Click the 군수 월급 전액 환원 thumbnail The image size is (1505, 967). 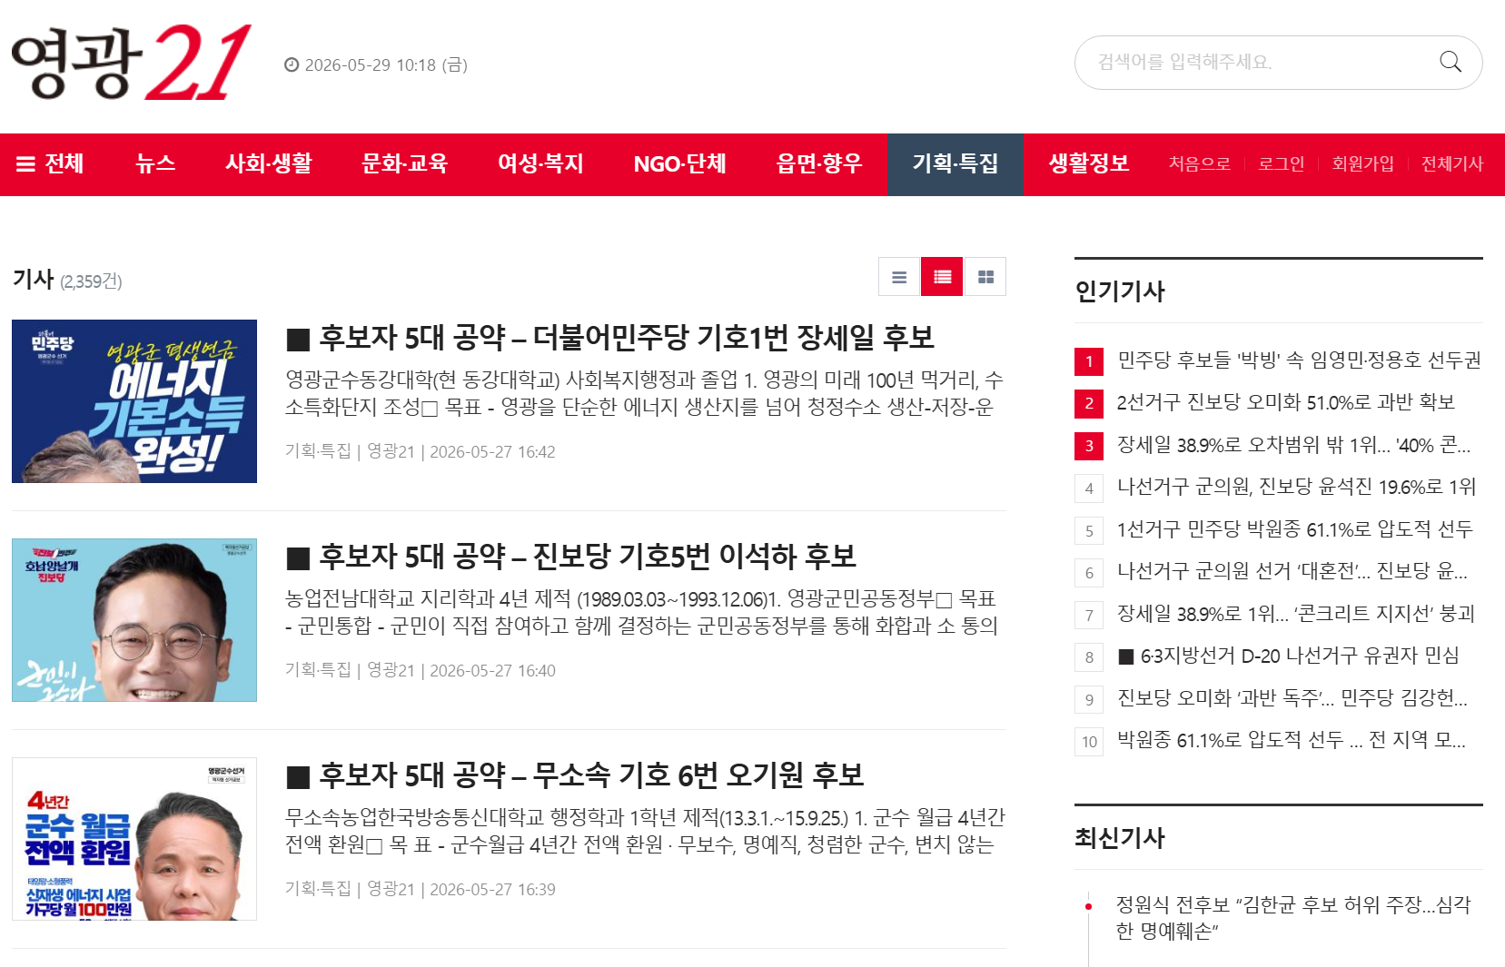coord(134,839)
